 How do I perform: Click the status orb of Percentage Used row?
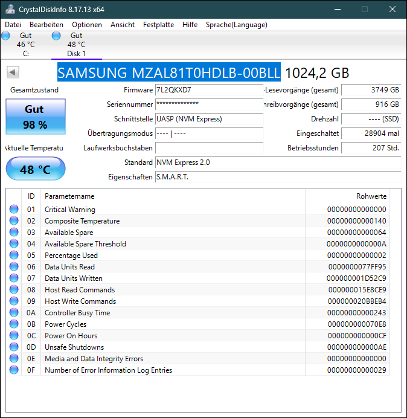pyautogui.click(x=14, y=255)
